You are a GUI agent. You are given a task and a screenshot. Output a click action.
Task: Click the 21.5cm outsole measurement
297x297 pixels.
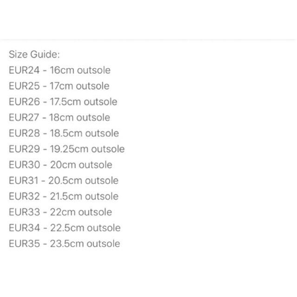84,197
